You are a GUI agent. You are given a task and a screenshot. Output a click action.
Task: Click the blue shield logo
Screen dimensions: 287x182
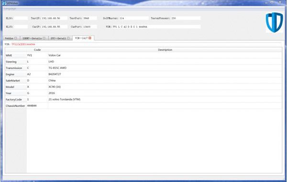[275, 22]
